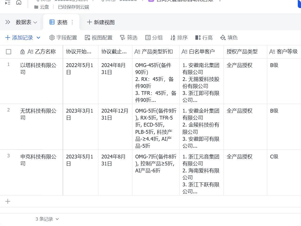Expand panel with double-chevron icon

point(8,22)
